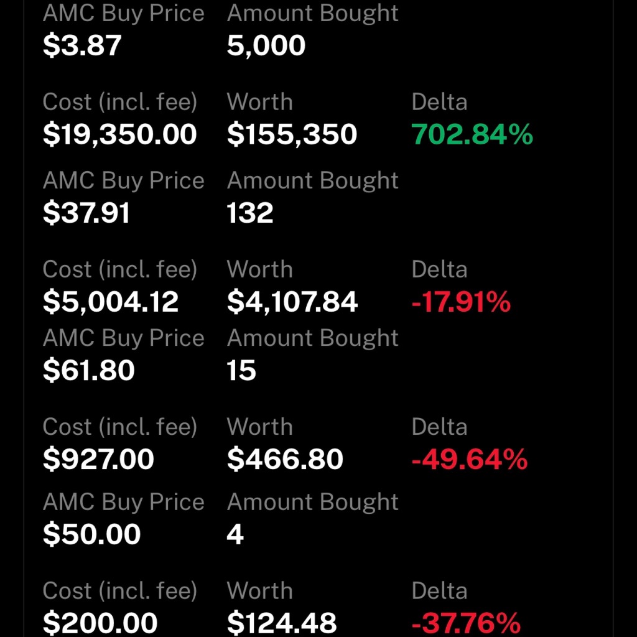637x637 pixels.
Task: Click the red -37.76% delta
Action: [x=466, y=623]
